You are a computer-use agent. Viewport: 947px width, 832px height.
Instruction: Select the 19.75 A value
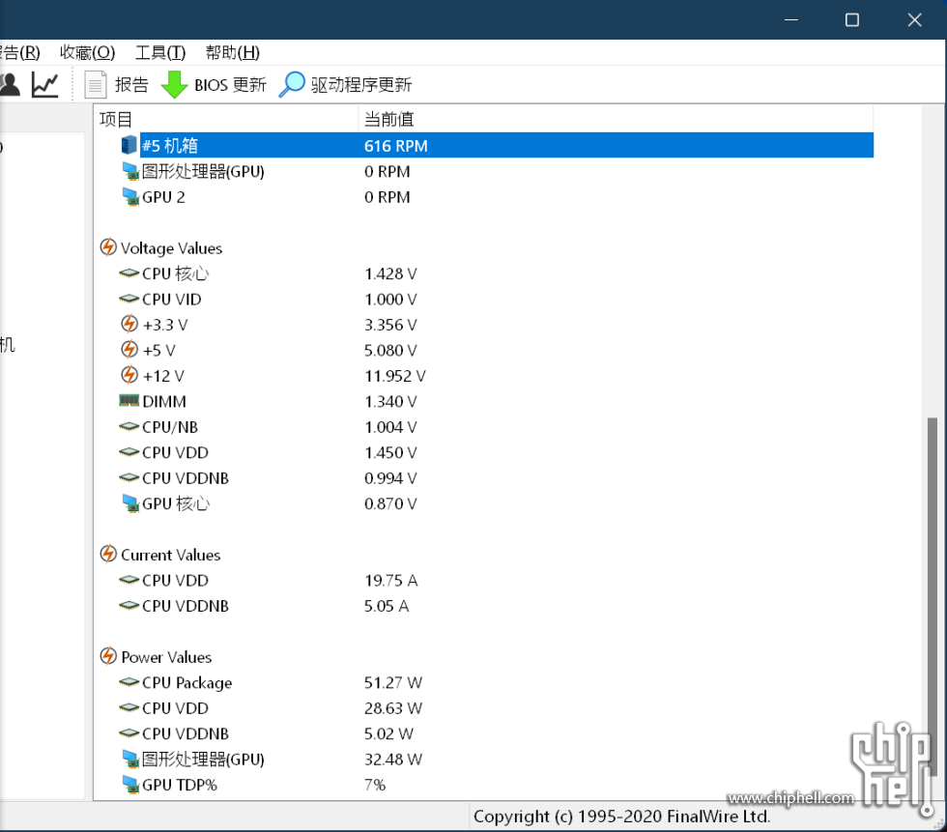pyautogui.click(x=390, y=580)
